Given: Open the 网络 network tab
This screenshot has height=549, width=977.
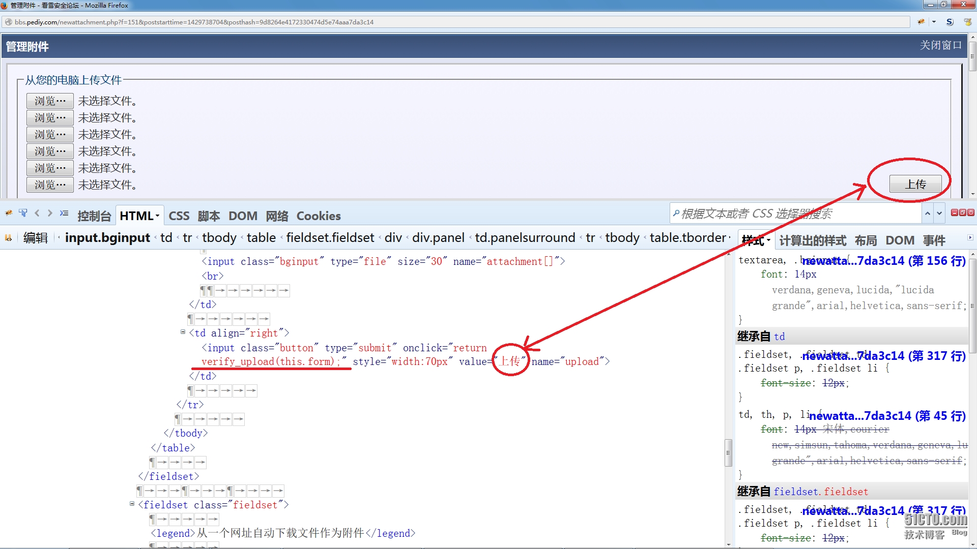Looking at the screenshot, I should coord(277,216).
